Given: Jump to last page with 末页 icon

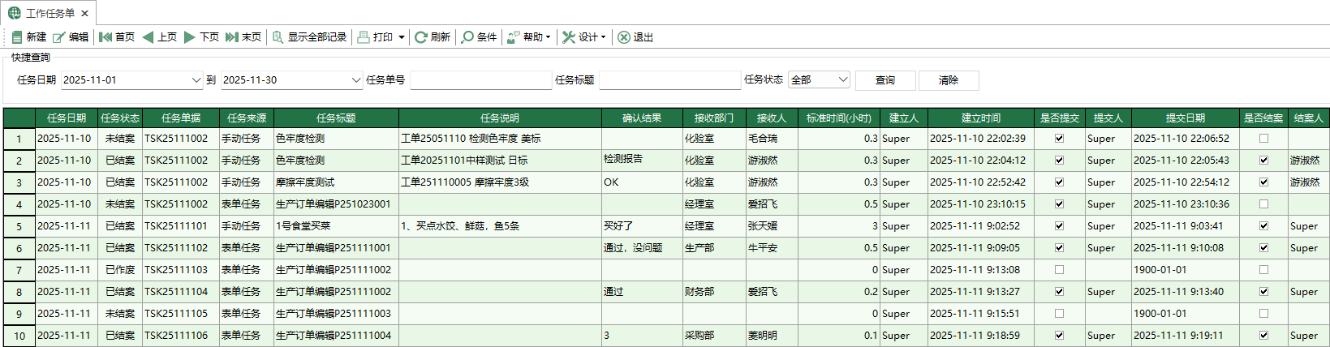Looking at the screenshot, I should click(x=232, y=37).
